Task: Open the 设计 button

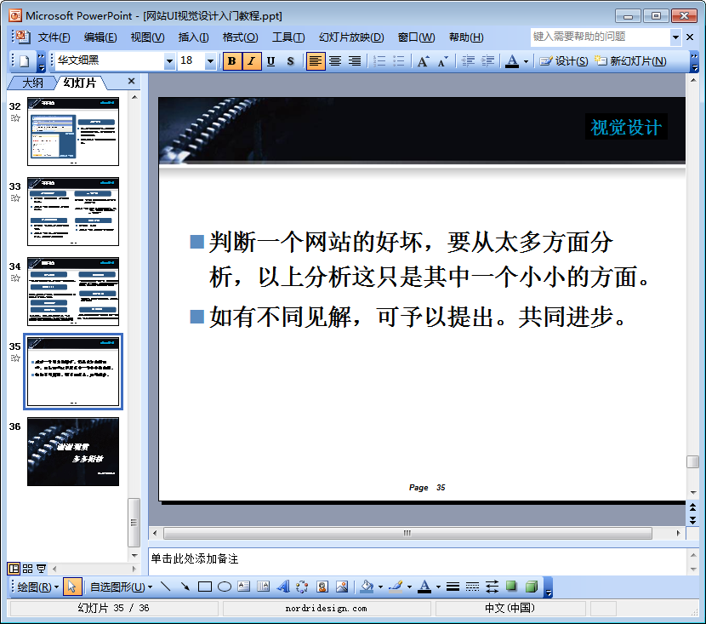Action: coord(564,61)
